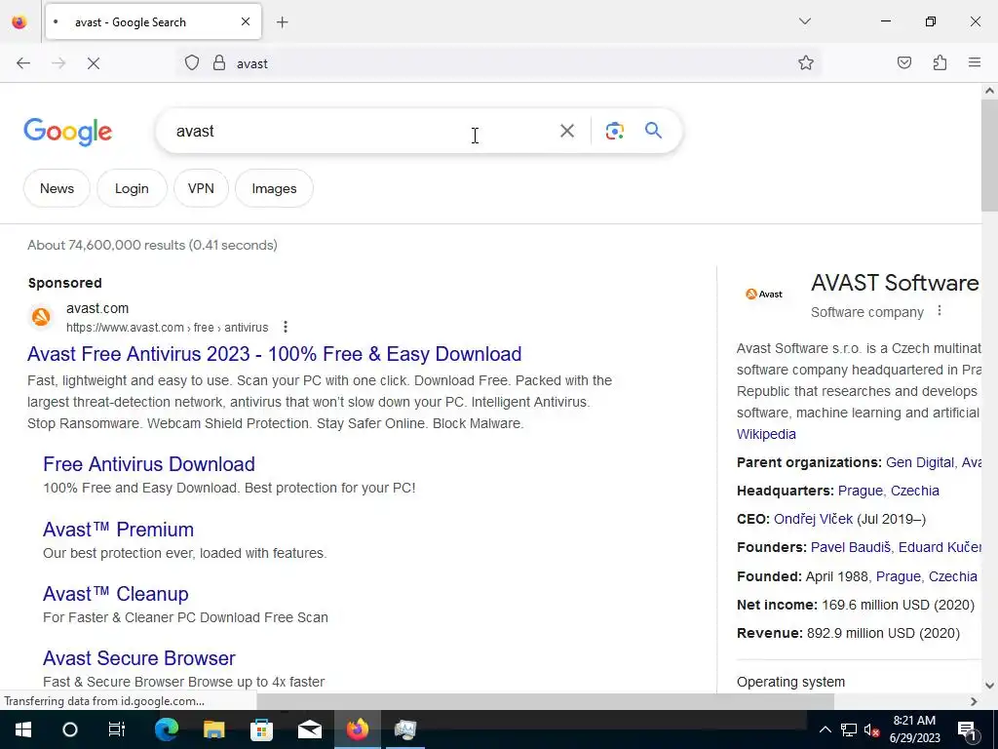Open the Mail app from taskbar

tap(310, 729)
